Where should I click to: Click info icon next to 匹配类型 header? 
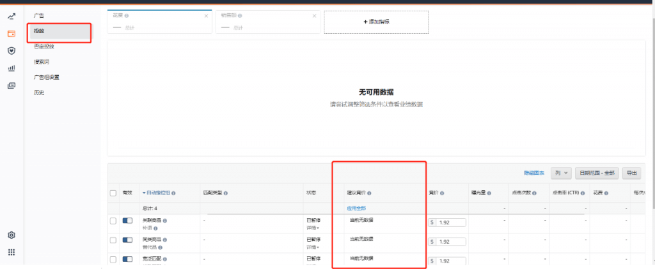pos(226,193)
